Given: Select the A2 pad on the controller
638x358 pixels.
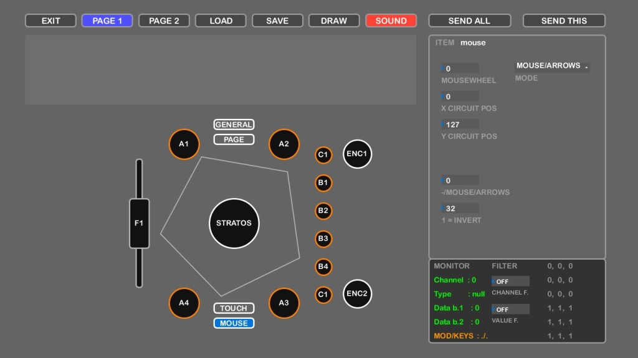Looking at the screenshot, I should (283, 144).
